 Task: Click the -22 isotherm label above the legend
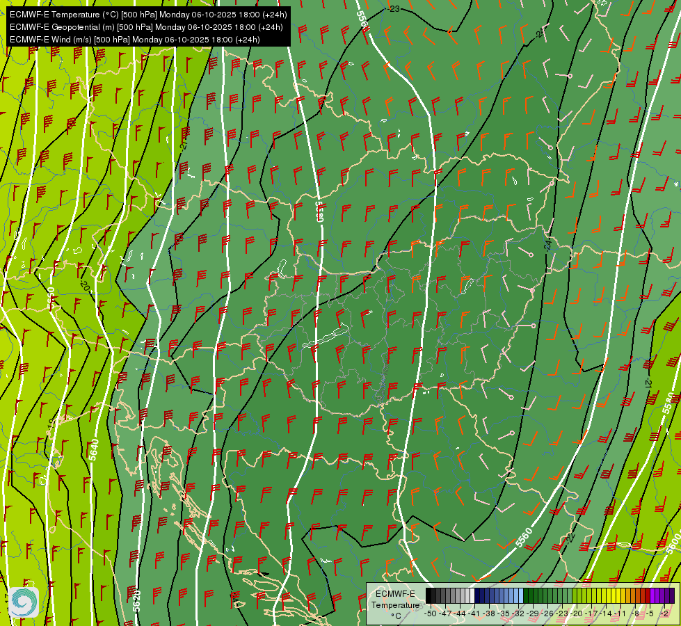click(570, 538)
